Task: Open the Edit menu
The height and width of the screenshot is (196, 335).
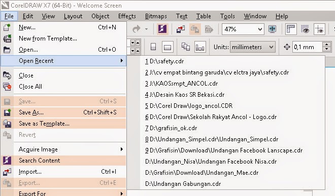Action: [x=28, y=16]
